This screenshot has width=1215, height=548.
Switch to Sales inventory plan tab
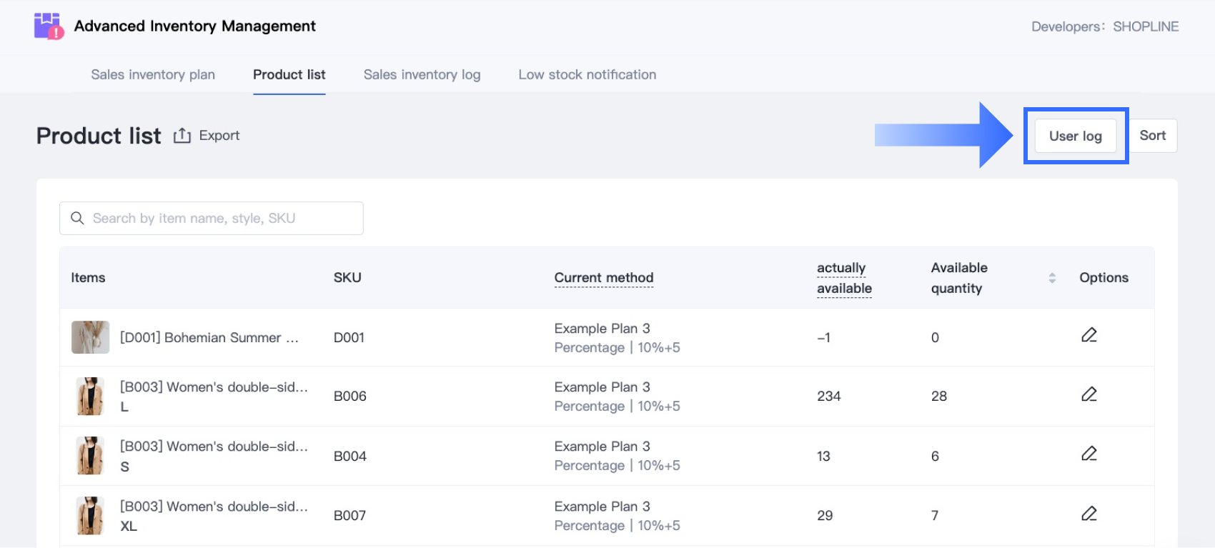(153, 74)
